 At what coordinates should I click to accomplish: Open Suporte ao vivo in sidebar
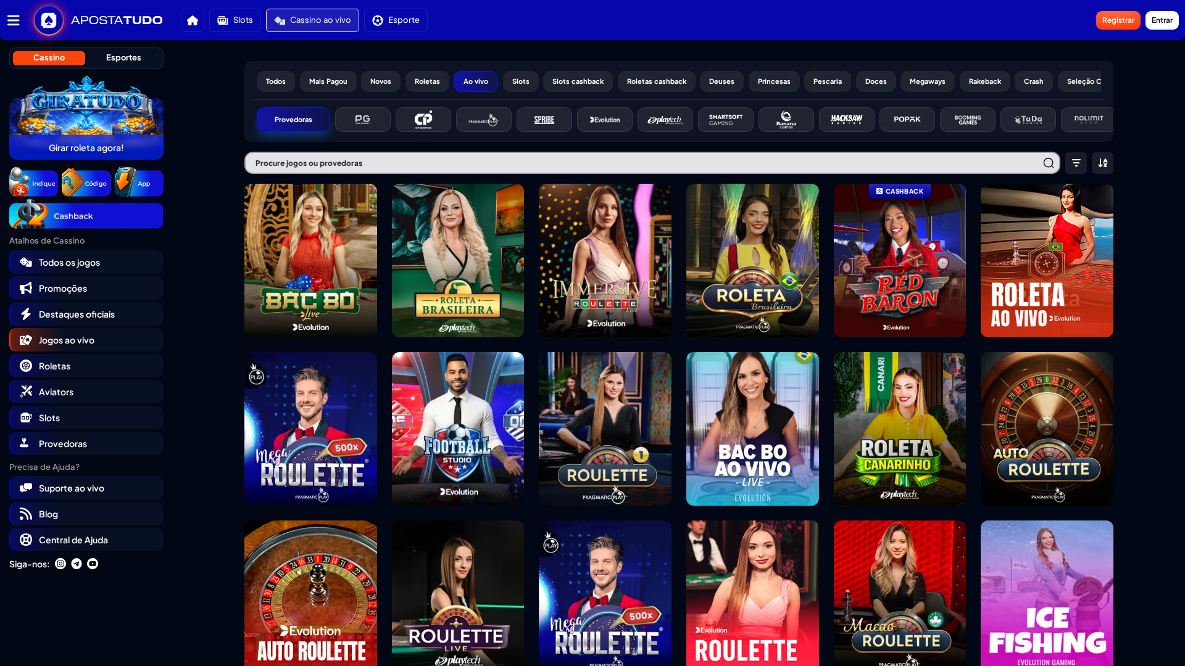point(86,488)
